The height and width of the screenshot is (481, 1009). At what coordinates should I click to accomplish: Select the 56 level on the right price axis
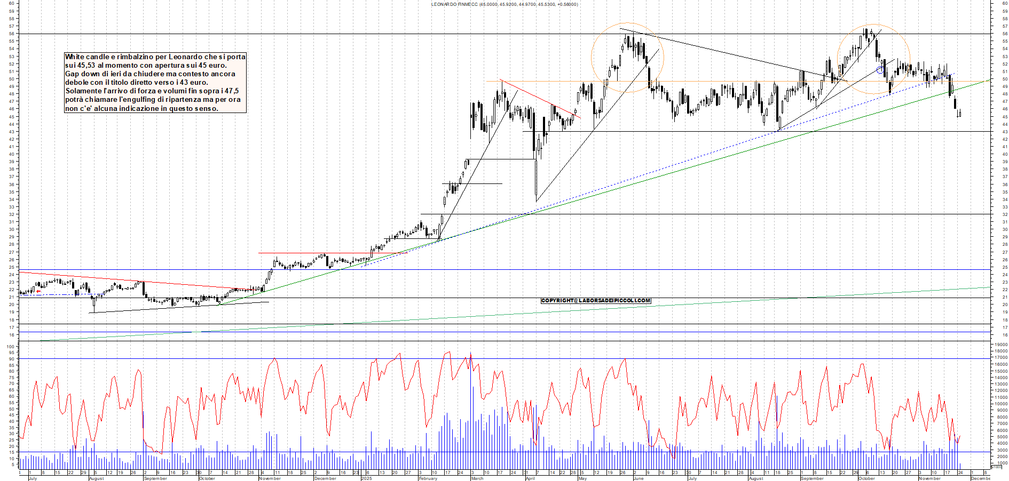coord(1005,33)
